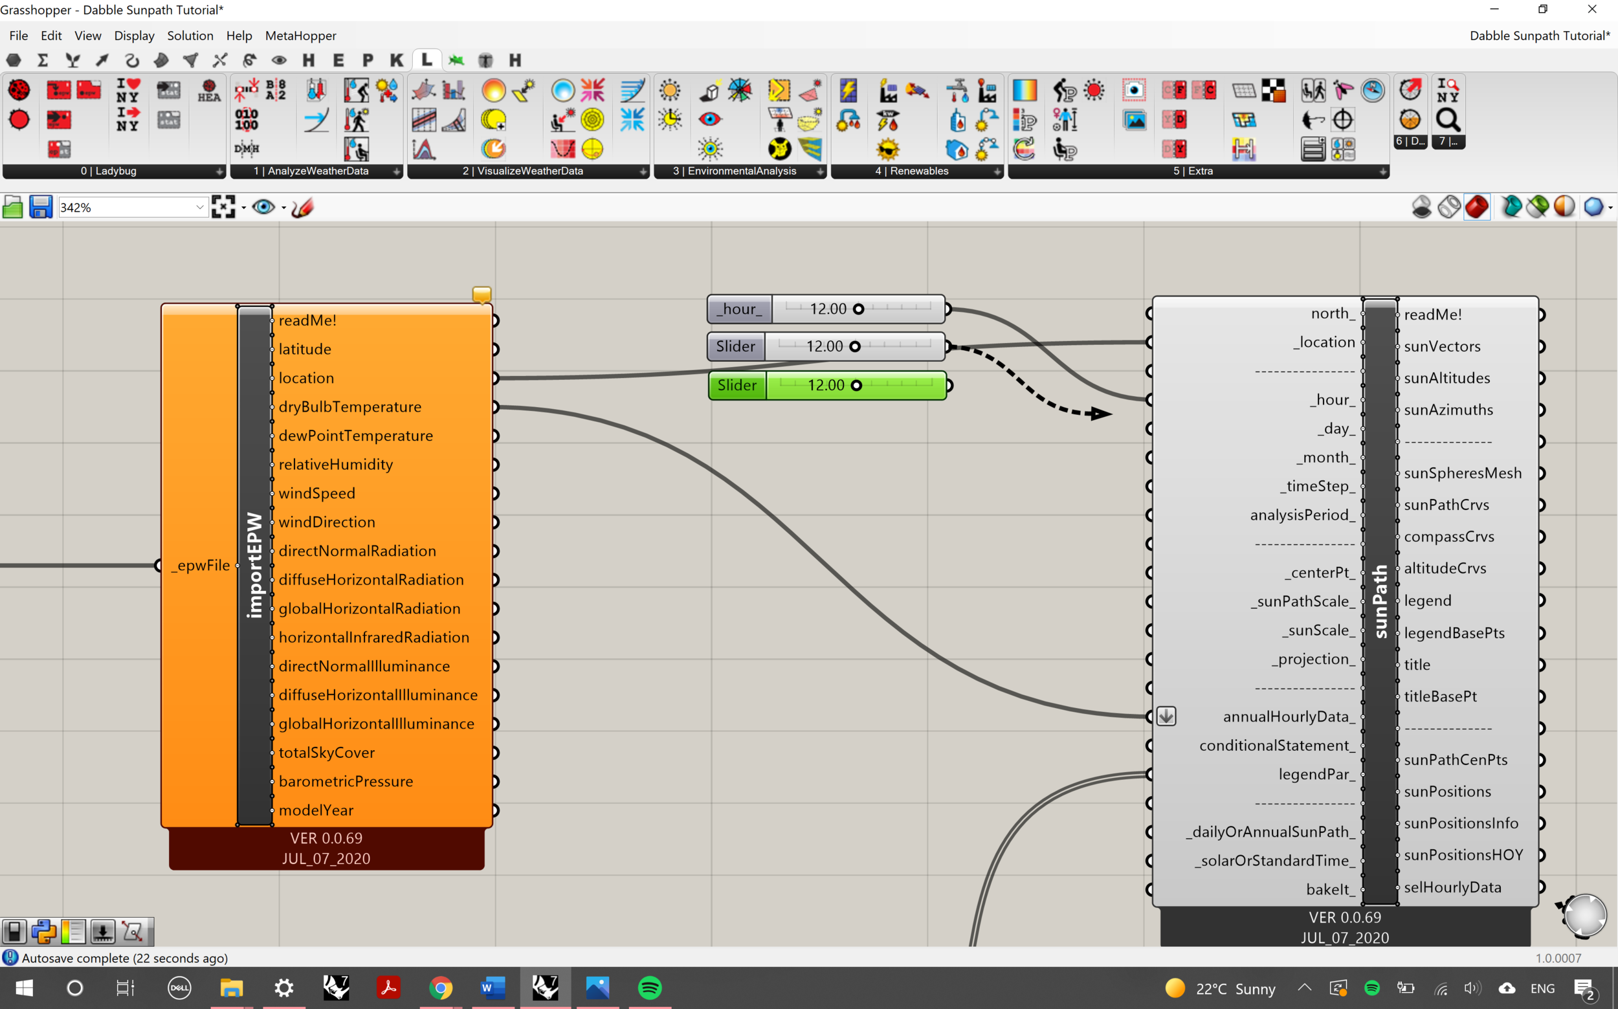The image size is (1618, 1009).
Task: Click the green Slider grip handle
Action: coord(856,386)
